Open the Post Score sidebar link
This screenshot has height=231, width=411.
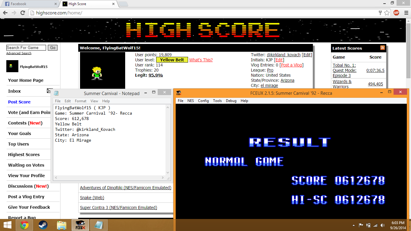coord(19,102)
